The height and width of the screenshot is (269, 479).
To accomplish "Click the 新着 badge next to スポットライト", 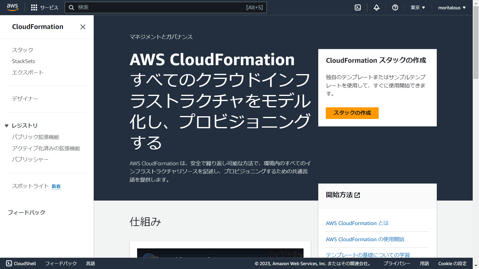I will [x=56, y=186].
